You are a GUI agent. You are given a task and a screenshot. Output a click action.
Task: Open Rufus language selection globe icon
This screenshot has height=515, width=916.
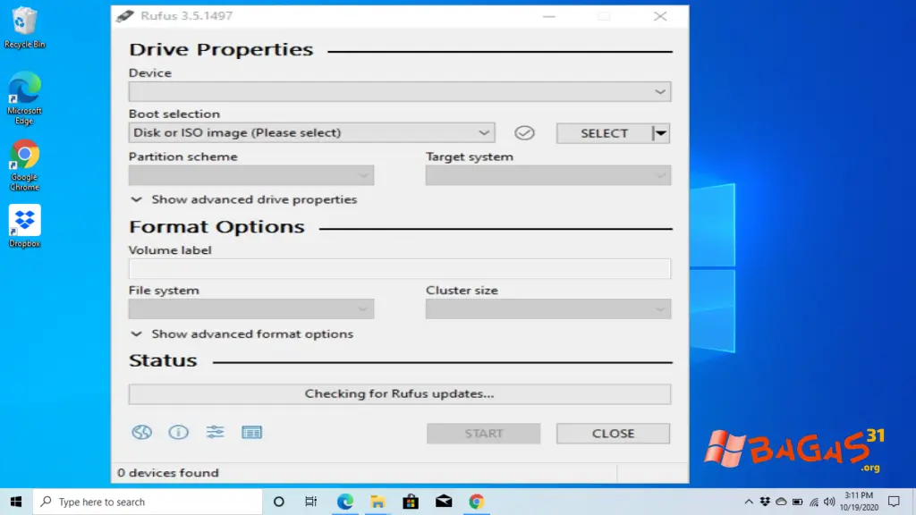click(x=141, y=432)
